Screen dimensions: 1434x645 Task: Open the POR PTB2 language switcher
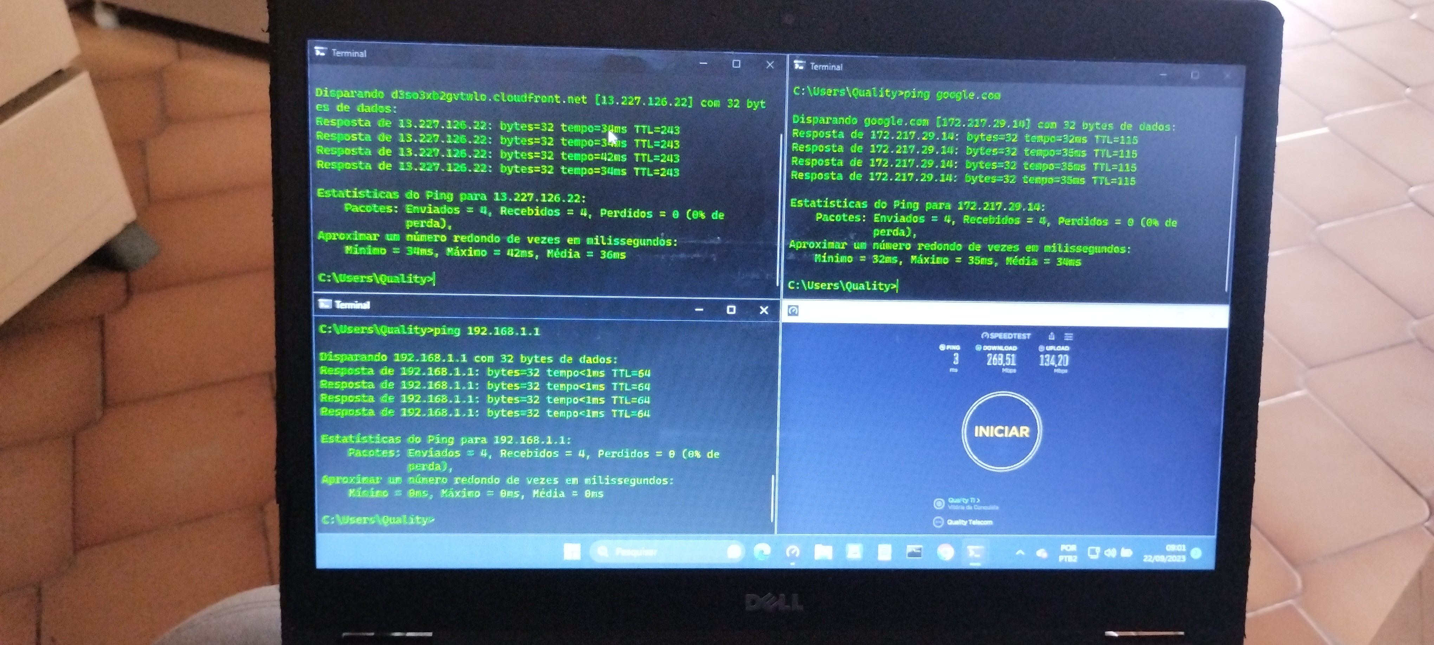[x=1068, y=553]
